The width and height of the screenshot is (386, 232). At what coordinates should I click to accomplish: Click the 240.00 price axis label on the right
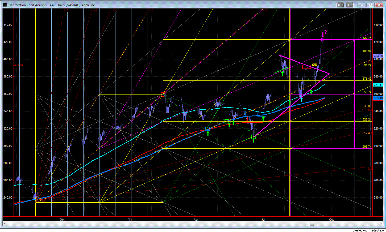pyautogui.click(x=378, y=198)
